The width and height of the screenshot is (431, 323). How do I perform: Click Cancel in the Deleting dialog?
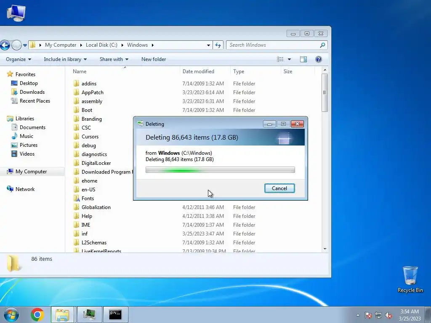(x=279, y=188)
